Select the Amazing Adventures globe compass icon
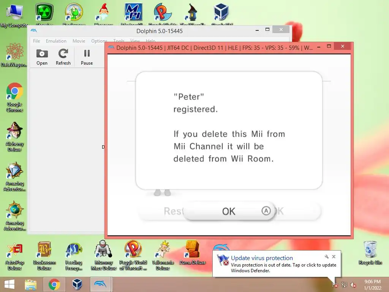Image resolution: width=389 pixels, height=292 pixels. (14, 216)
